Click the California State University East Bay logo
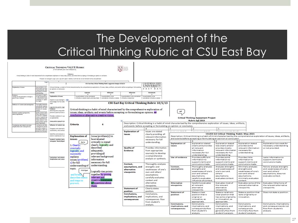Screen dimensions: 298x223 152,86
